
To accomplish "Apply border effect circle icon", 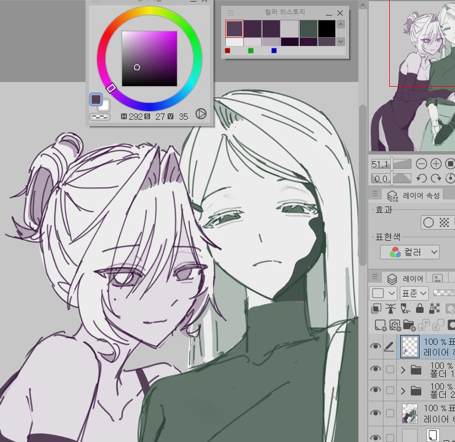I will pos(428,222).
